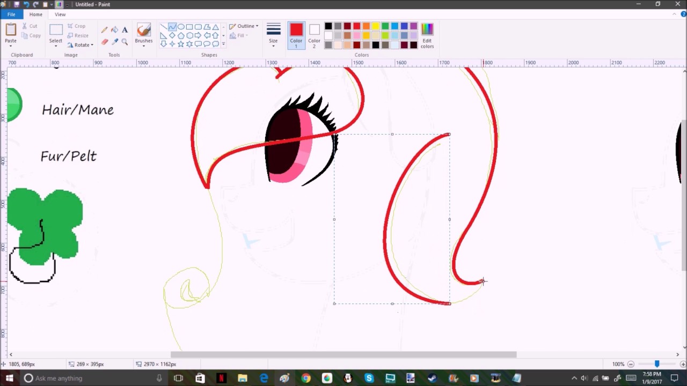Choose the Fill with color bucket tool
This screenshot has width=687, height=386.
click(x=114, y=30)
